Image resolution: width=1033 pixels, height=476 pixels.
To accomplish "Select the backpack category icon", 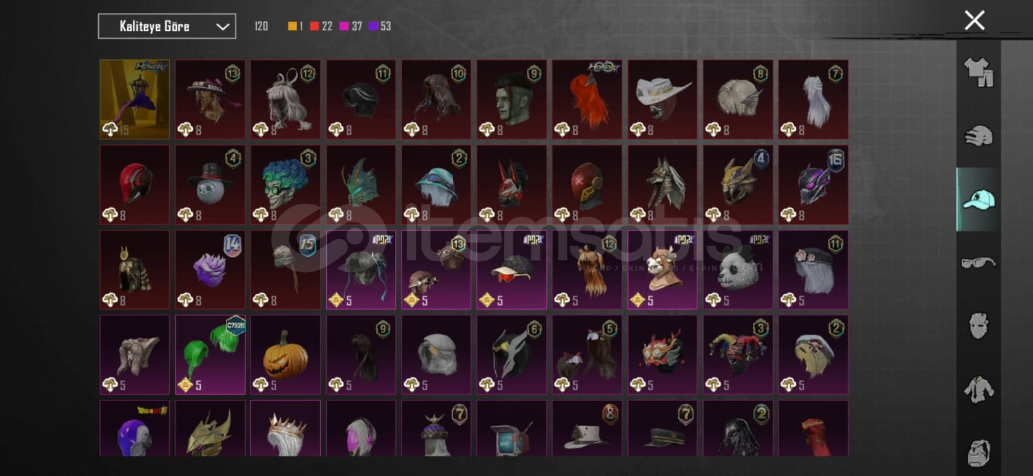I will click(978, 451).
